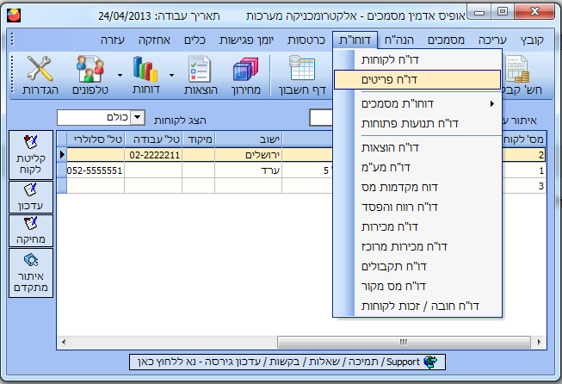The image size is (562, 384).
Task: Select דו"ח מע"מ menu entry
Action: coord(417,167)
